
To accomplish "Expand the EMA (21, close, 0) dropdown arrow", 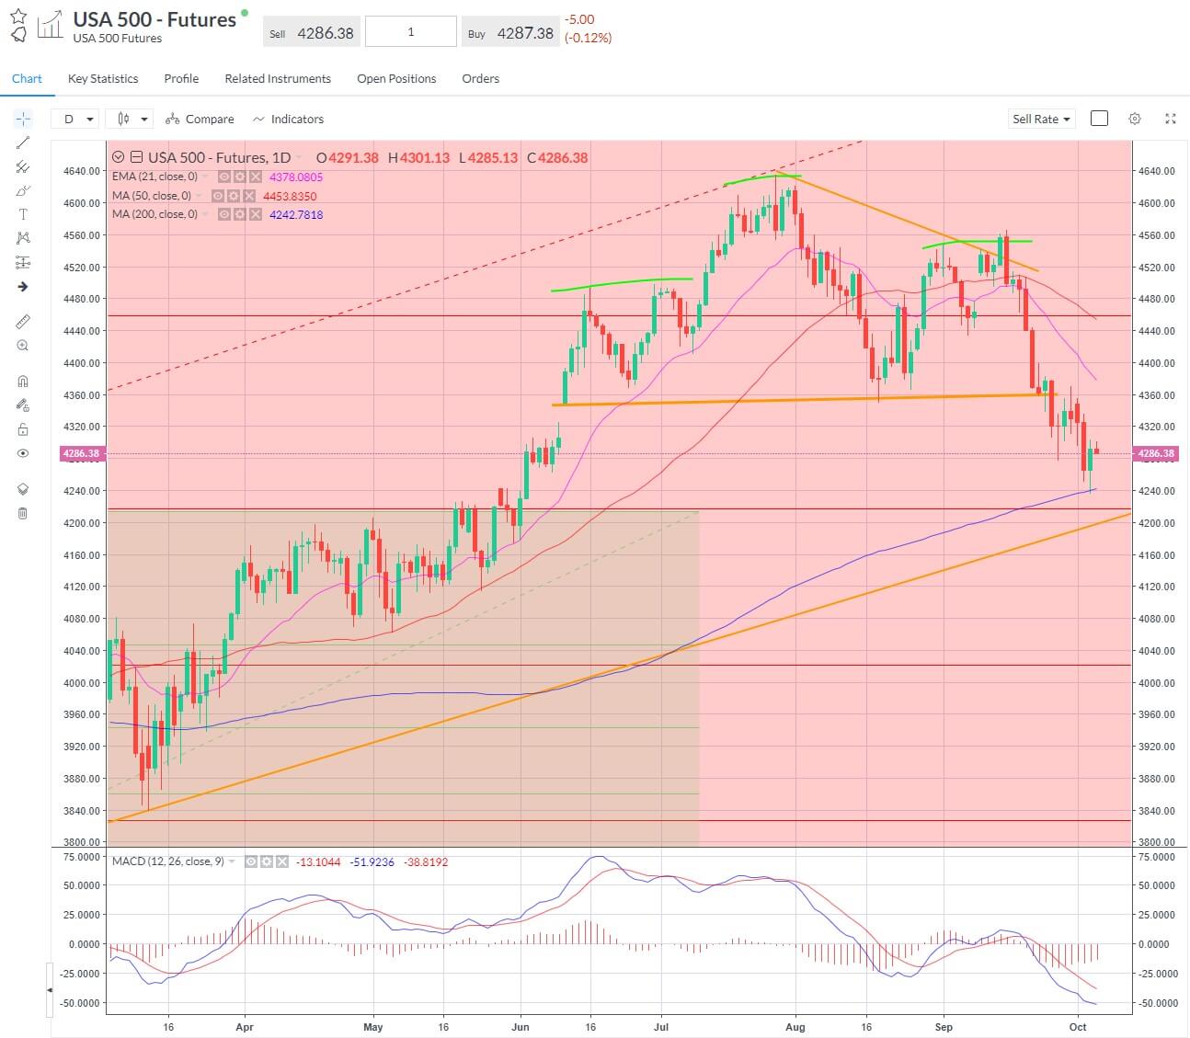I will pos(204,177).
